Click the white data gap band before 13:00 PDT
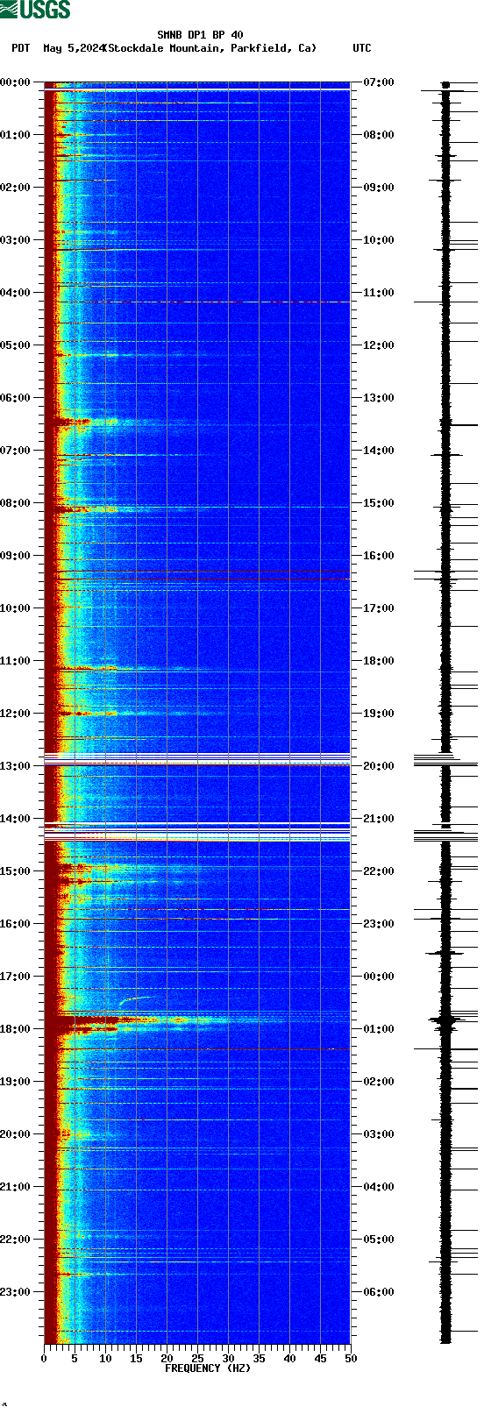Viewport: 484px width, 1414px height. pos(197,759)
